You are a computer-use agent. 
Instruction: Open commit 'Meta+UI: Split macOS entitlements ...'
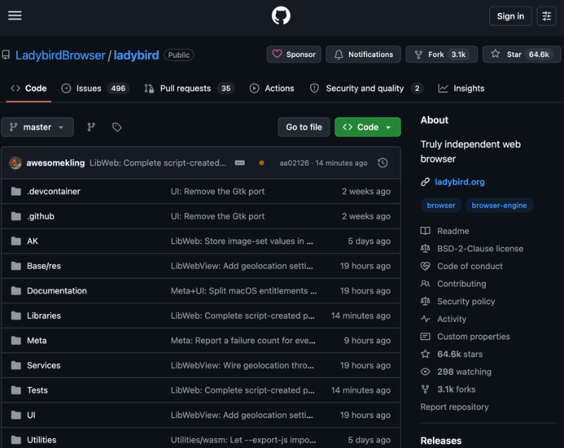[244, 291]
